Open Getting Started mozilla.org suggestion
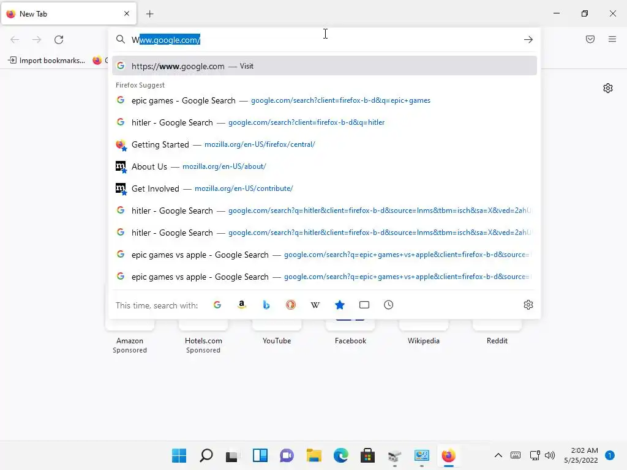627x470 pixels. pyautogui.click(x=325, y=144)
